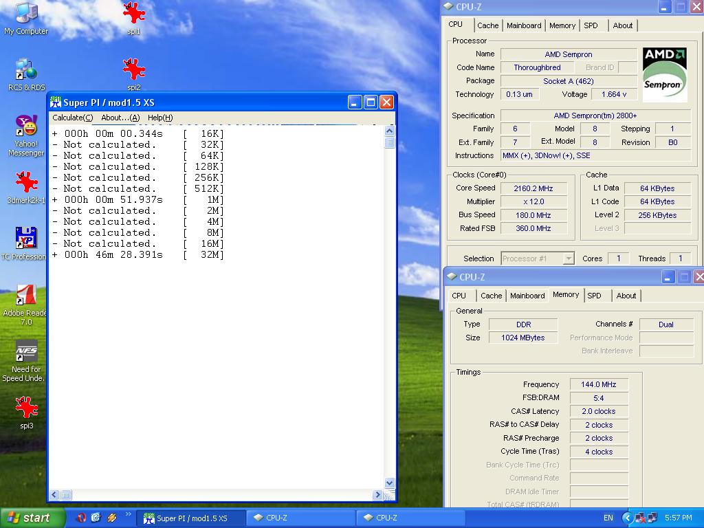Viewport: 704px width, 528px height.
Task: Click the AMD Sempron name field
Action: tap(569, 54)
